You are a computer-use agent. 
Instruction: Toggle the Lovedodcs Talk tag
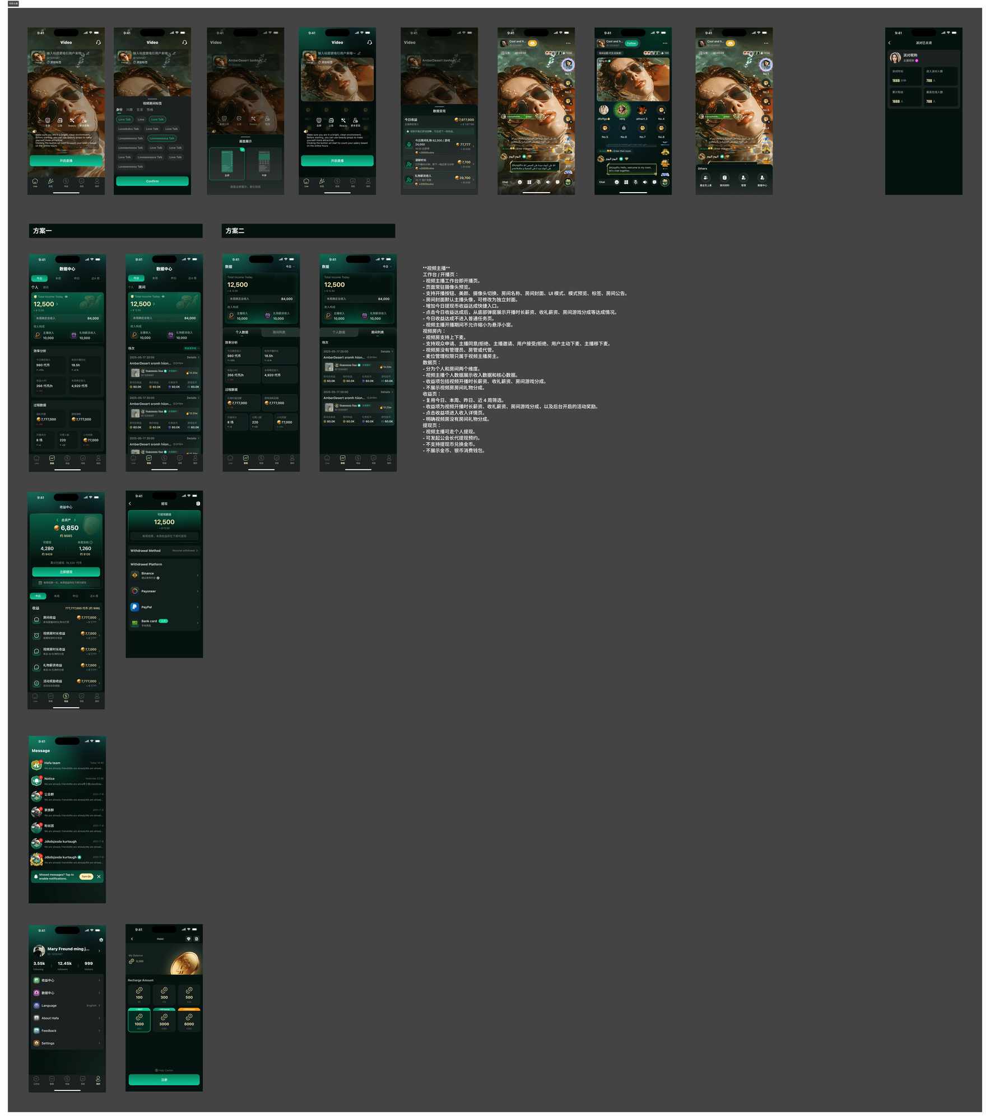(128, 129)
